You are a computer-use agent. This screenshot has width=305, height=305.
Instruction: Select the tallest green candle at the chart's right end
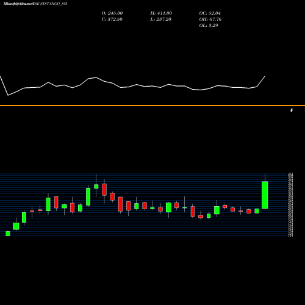[265, 195]
